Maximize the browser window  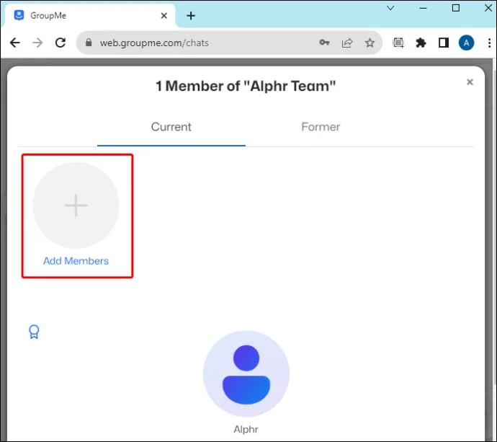coord(456,8)
